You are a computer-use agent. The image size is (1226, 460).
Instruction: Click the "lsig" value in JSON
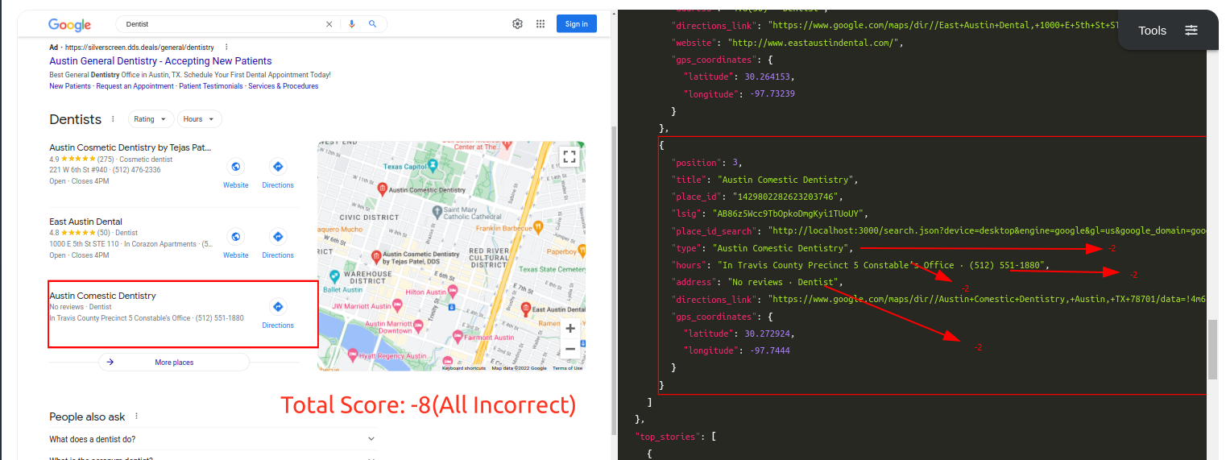(787, 213)
